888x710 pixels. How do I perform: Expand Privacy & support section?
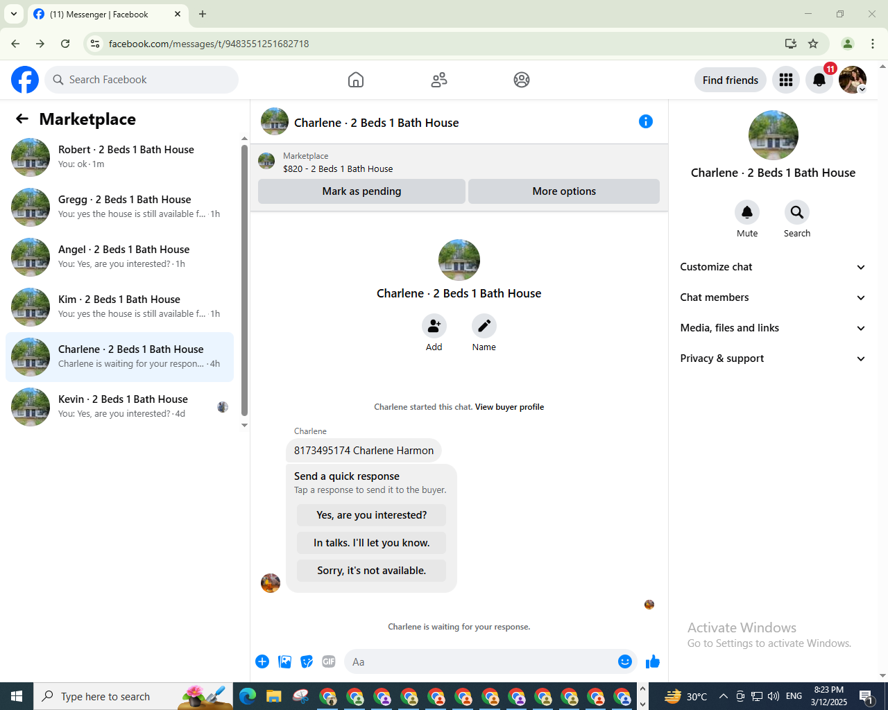[773, 358]
